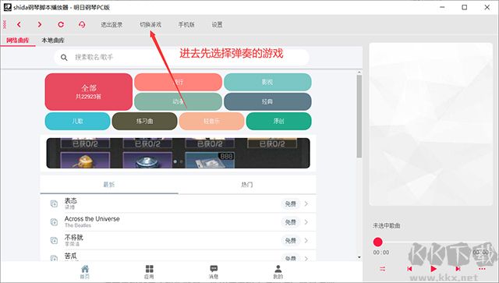The height and width of the screenshot is (283, 499).
Task: Select the 轻音乐 category button
Action: point(211,121)
